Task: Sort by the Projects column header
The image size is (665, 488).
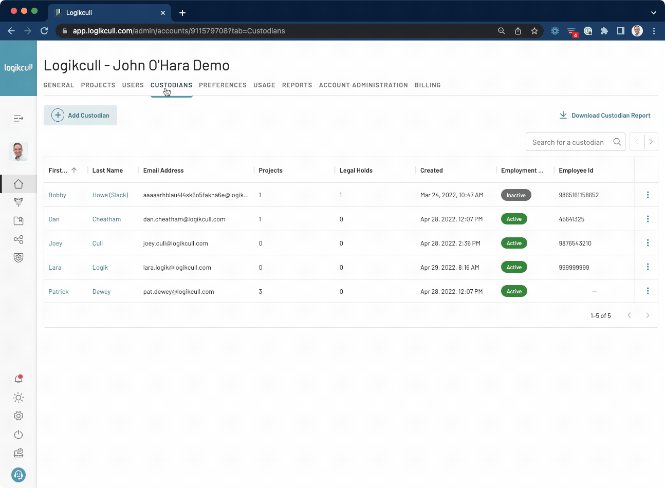Action: coord(270,171)
